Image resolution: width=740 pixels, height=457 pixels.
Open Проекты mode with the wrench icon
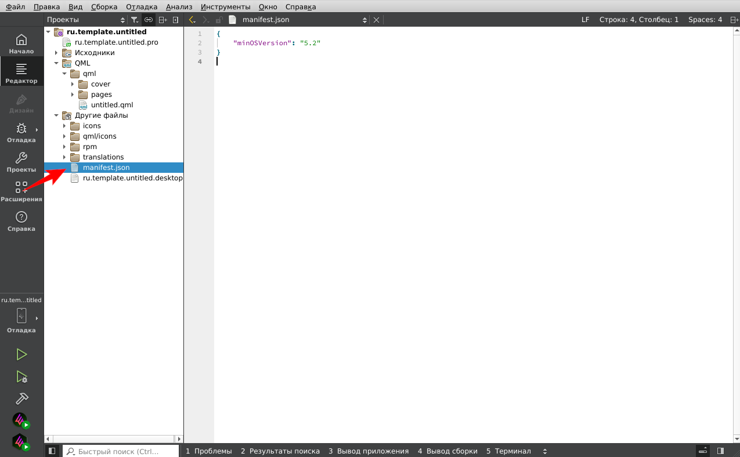[x=21, y=162]
